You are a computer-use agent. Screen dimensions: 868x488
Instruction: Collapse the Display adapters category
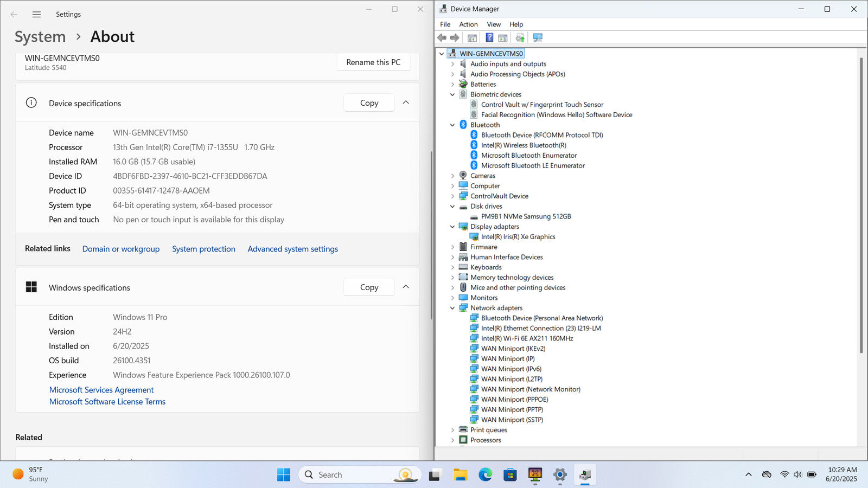pyautogui.click(x=452, y=227)
